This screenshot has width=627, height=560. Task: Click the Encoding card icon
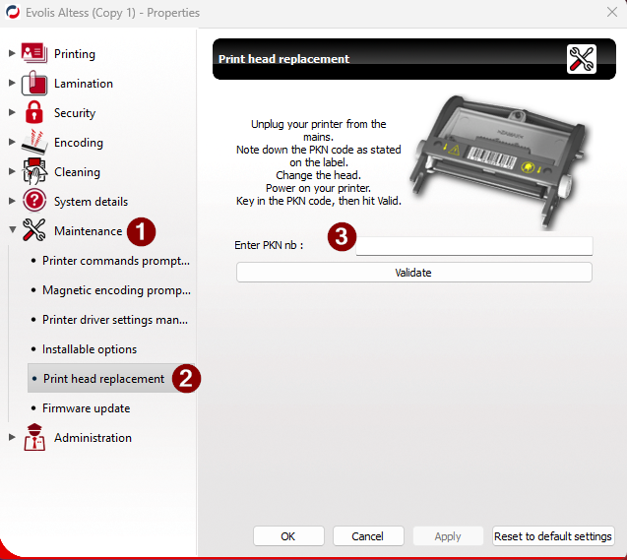(x=34, y=143)
